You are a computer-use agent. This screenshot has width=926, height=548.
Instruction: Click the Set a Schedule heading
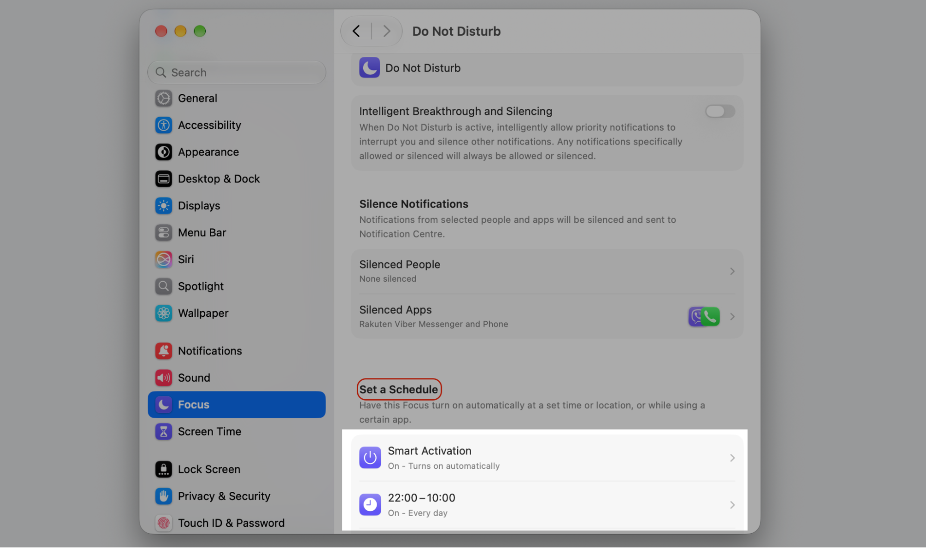pyautogui.click(x=398, y=390)
